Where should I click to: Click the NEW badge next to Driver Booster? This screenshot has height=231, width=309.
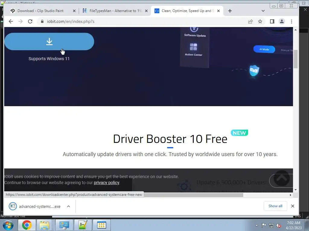point(239,133)
